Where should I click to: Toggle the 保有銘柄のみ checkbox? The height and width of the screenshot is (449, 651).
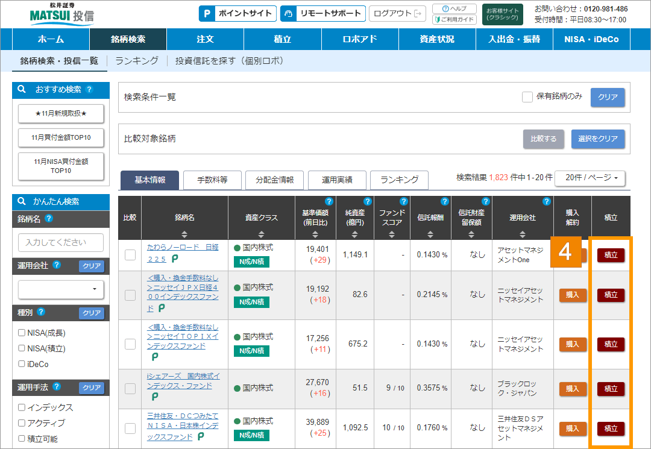point(527,97)
